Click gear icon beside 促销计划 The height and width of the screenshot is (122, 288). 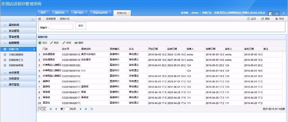5,49
